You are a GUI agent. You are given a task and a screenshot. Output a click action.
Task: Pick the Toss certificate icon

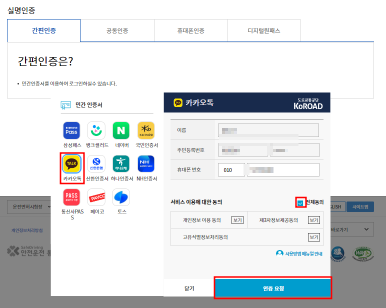pyautogui.click(x=121, y=197)
